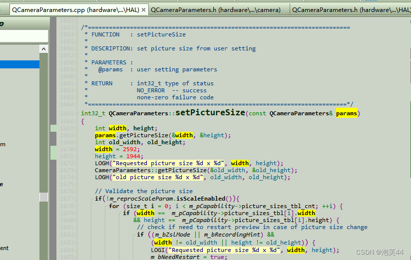Click line number 1677 in the gutter
This screenshot has width=411, height=260.
pyautogui.click(x=67, y=199)
